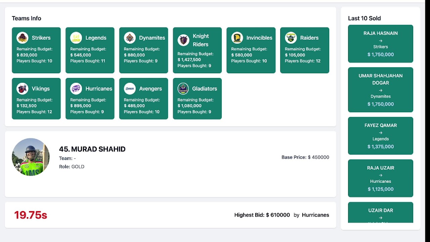Click the Uzair Dar sold card
This screenshot has height=242, width=430.
coord(381,212)
